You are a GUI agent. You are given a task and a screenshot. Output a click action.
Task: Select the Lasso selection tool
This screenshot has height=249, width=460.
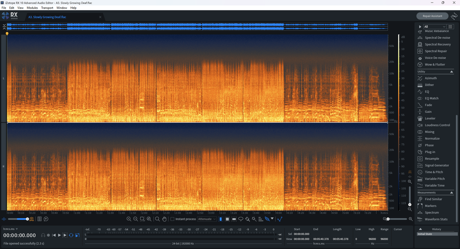(241, 219)
